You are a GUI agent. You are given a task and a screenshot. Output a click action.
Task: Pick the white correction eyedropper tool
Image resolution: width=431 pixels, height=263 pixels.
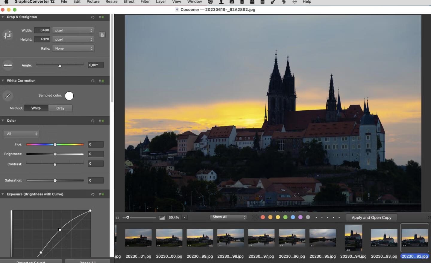pos(8,96)
